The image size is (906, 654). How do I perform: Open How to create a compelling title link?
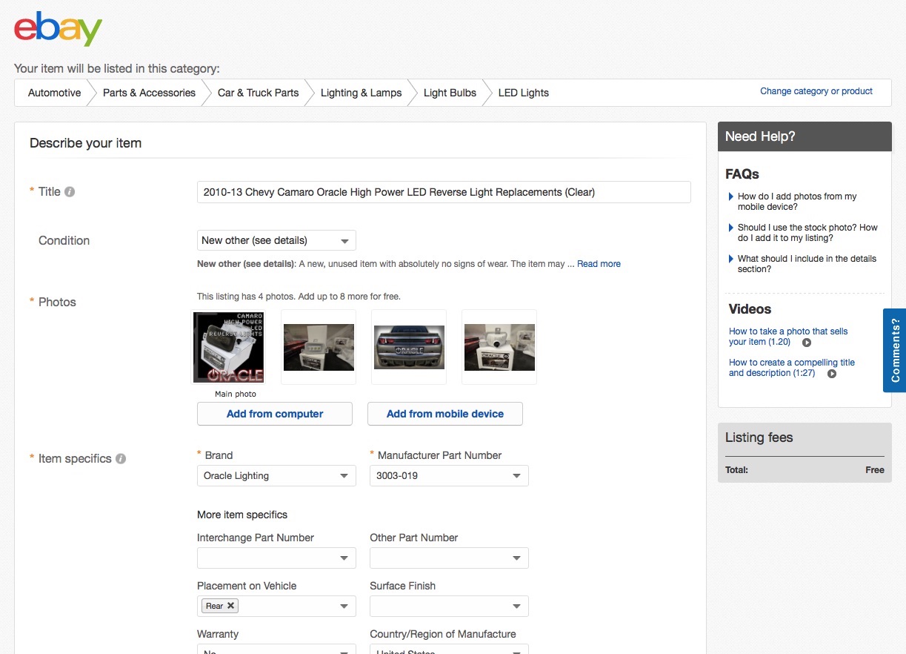pos(792,368)
